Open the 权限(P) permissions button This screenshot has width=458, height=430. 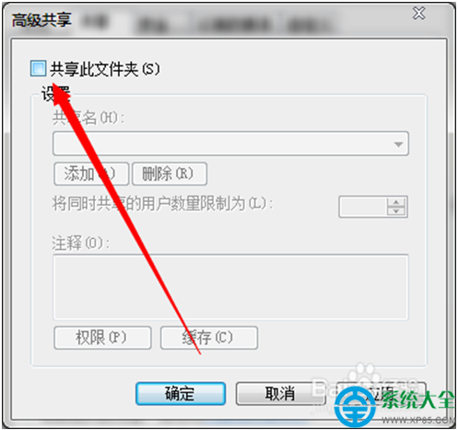coord(102,338)
